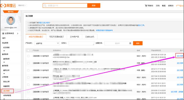Click the 用户中心 orange badge
Screen dimensions: 184x100
point(11,12)
